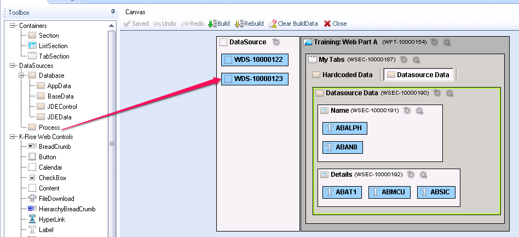This screenshot has height=237, width=519.
Task: Select the CheckBox web control
Action: [47, 178]
